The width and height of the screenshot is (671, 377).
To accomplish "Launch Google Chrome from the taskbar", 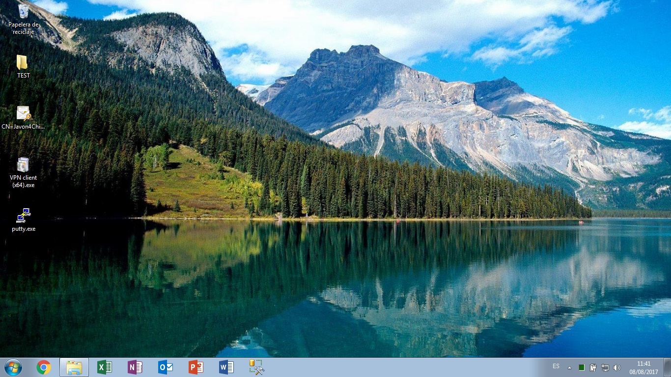I will click(x=44, y=367).
